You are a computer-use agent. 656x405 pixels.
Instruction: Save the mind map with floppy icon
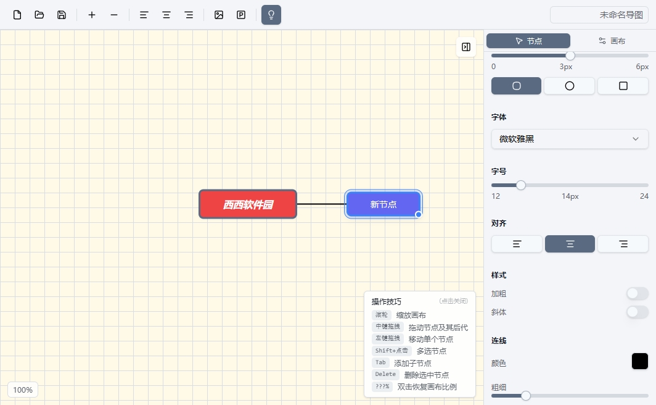(62, 15)
